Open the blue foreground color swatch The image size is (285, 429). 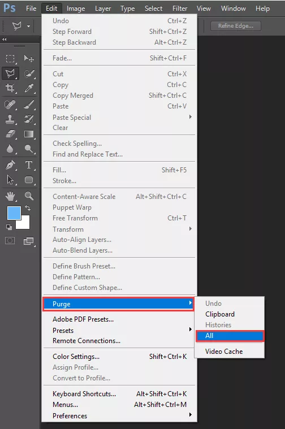coord(14,213)
